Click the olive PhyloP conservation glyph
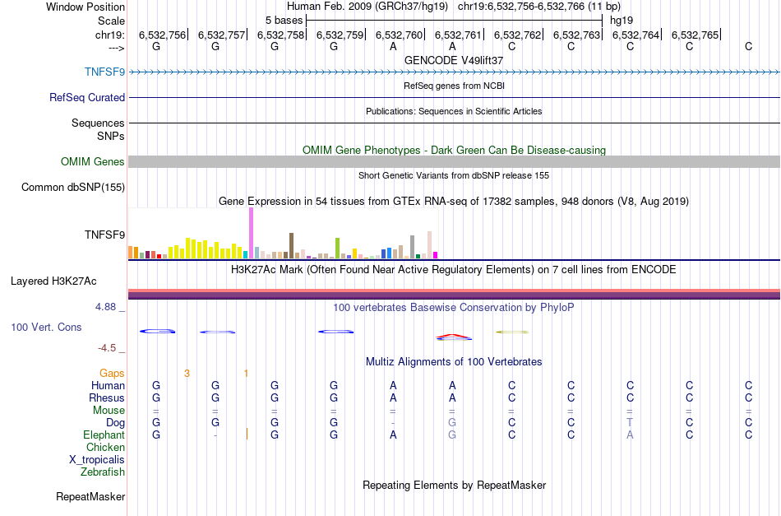The width and height of the screenshot is (781, 516). click(512, 332)
